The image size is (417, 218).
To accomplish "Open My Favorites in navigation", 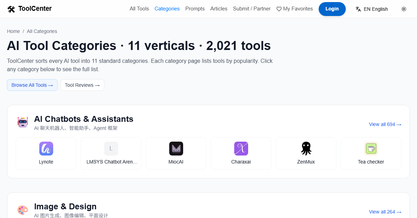I will coord(295,9).
